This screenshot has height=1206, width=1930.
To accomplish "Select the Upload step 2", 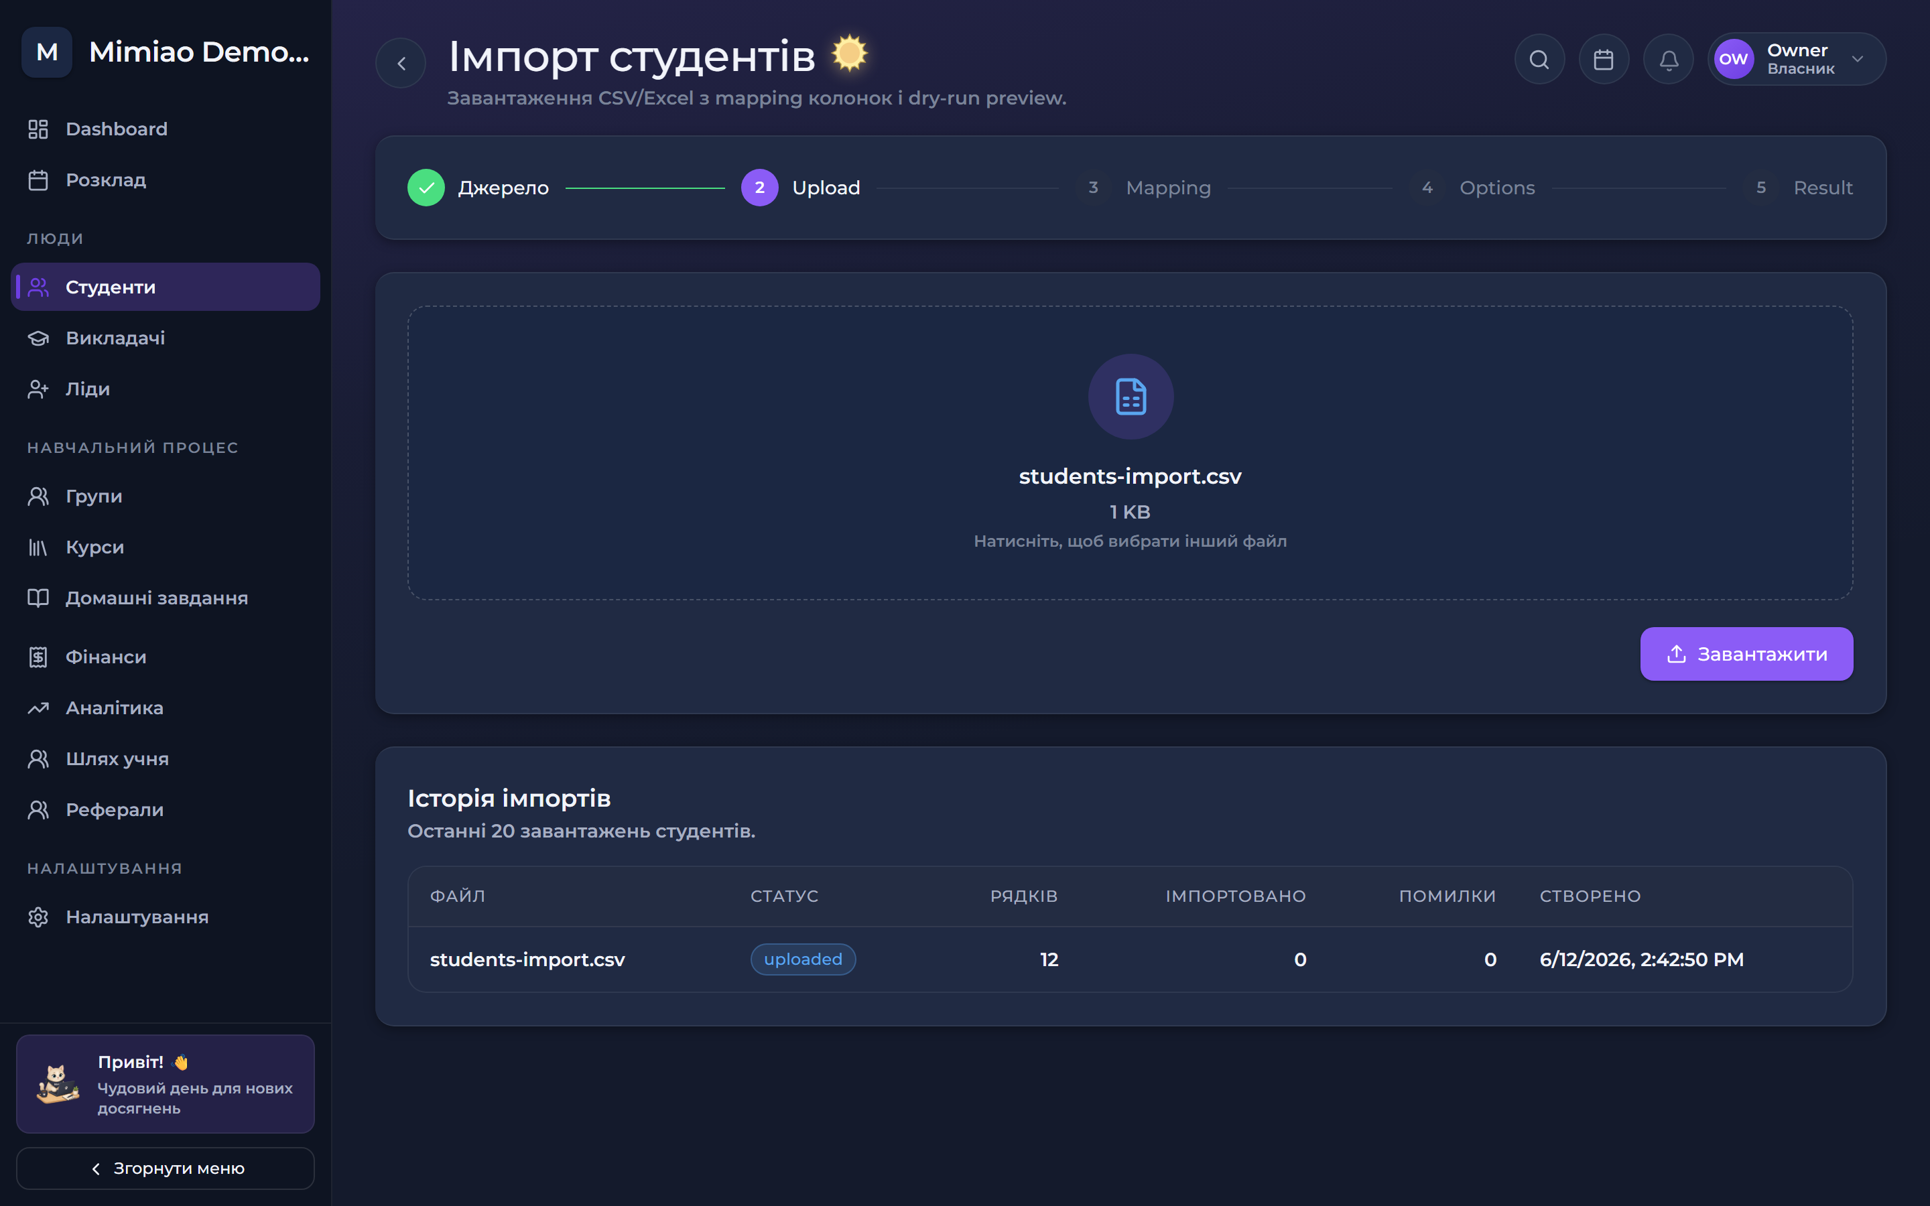I will tap(801, 188).
